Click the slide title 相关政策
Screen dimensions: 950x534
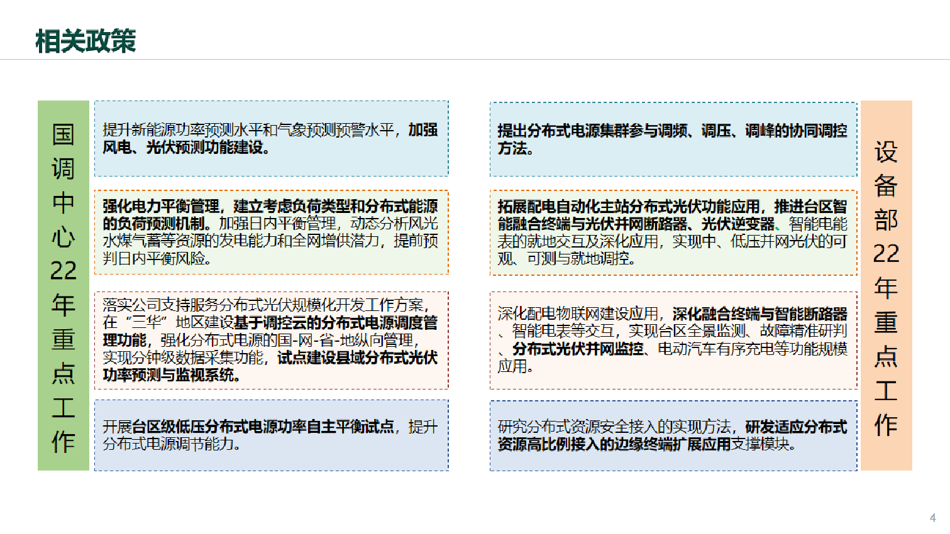pyautogui.click(x=86, y=41)
